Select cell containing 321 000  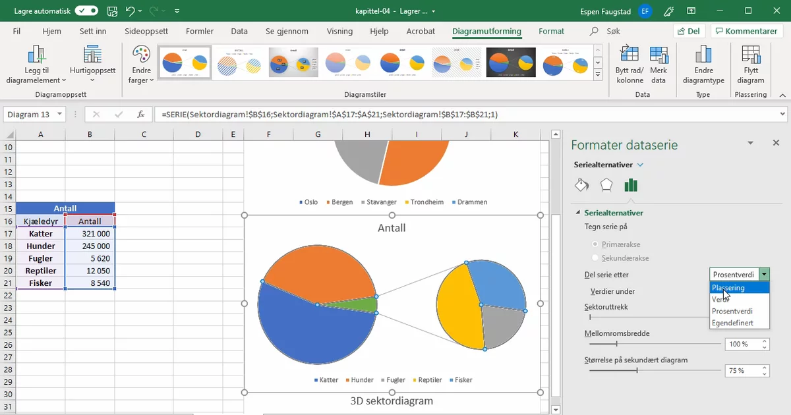[x=90, y=234]
